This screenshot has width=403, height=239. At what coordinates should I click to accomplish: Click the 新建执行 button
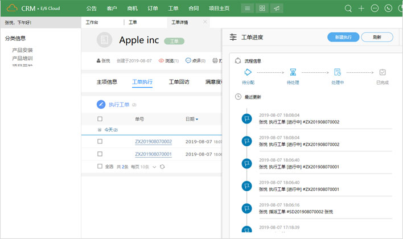click(x=343, y=37)
